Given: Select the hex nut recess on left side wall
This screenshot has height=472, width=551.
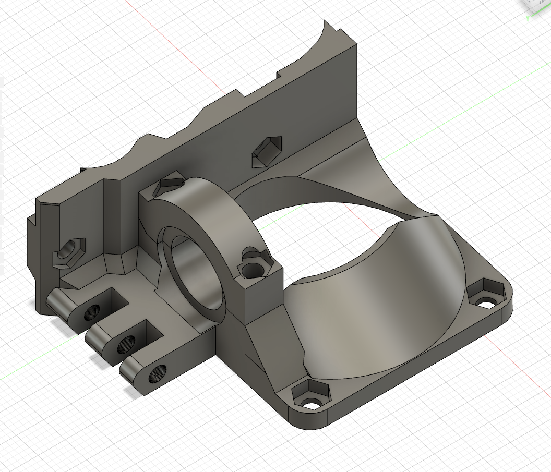Looking at the screenshot, I should (68, 253).
